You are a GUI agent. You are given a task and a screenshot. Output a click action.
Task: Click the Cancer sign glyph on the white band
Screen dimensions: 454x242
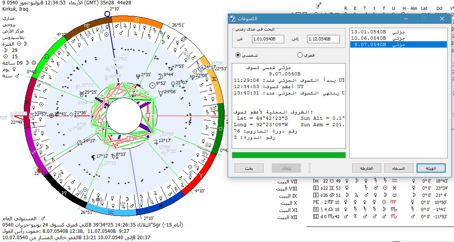tap(184, 40)
